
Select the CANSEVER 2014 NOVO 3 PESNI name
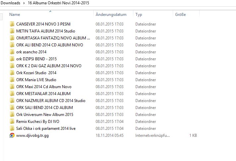click(43, 24)
